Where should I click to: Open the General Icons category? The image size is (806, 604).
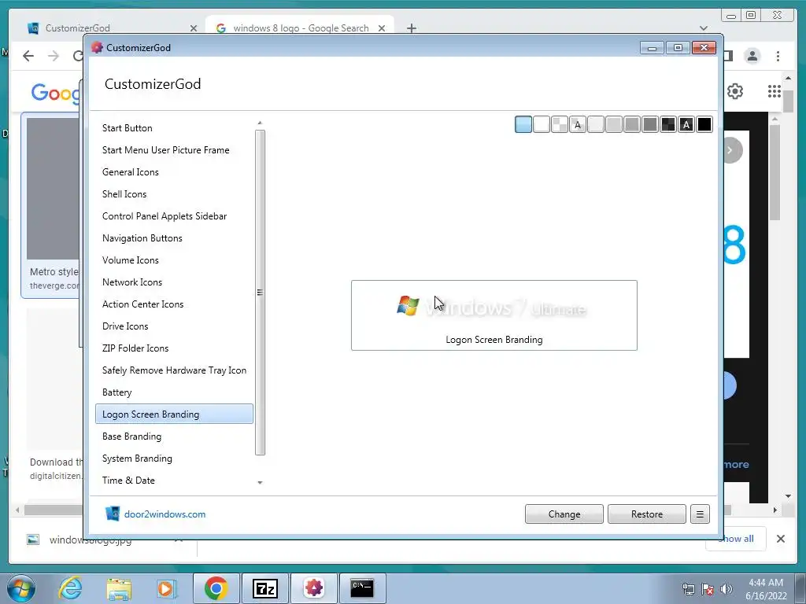tap(174, 172)
